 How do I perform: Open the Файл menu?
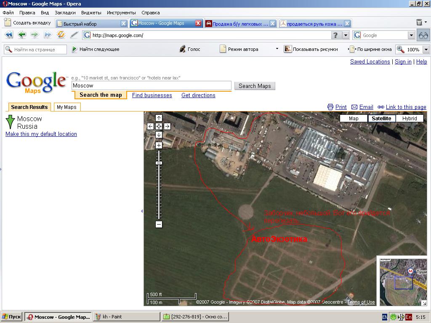(x=8, y=13)
